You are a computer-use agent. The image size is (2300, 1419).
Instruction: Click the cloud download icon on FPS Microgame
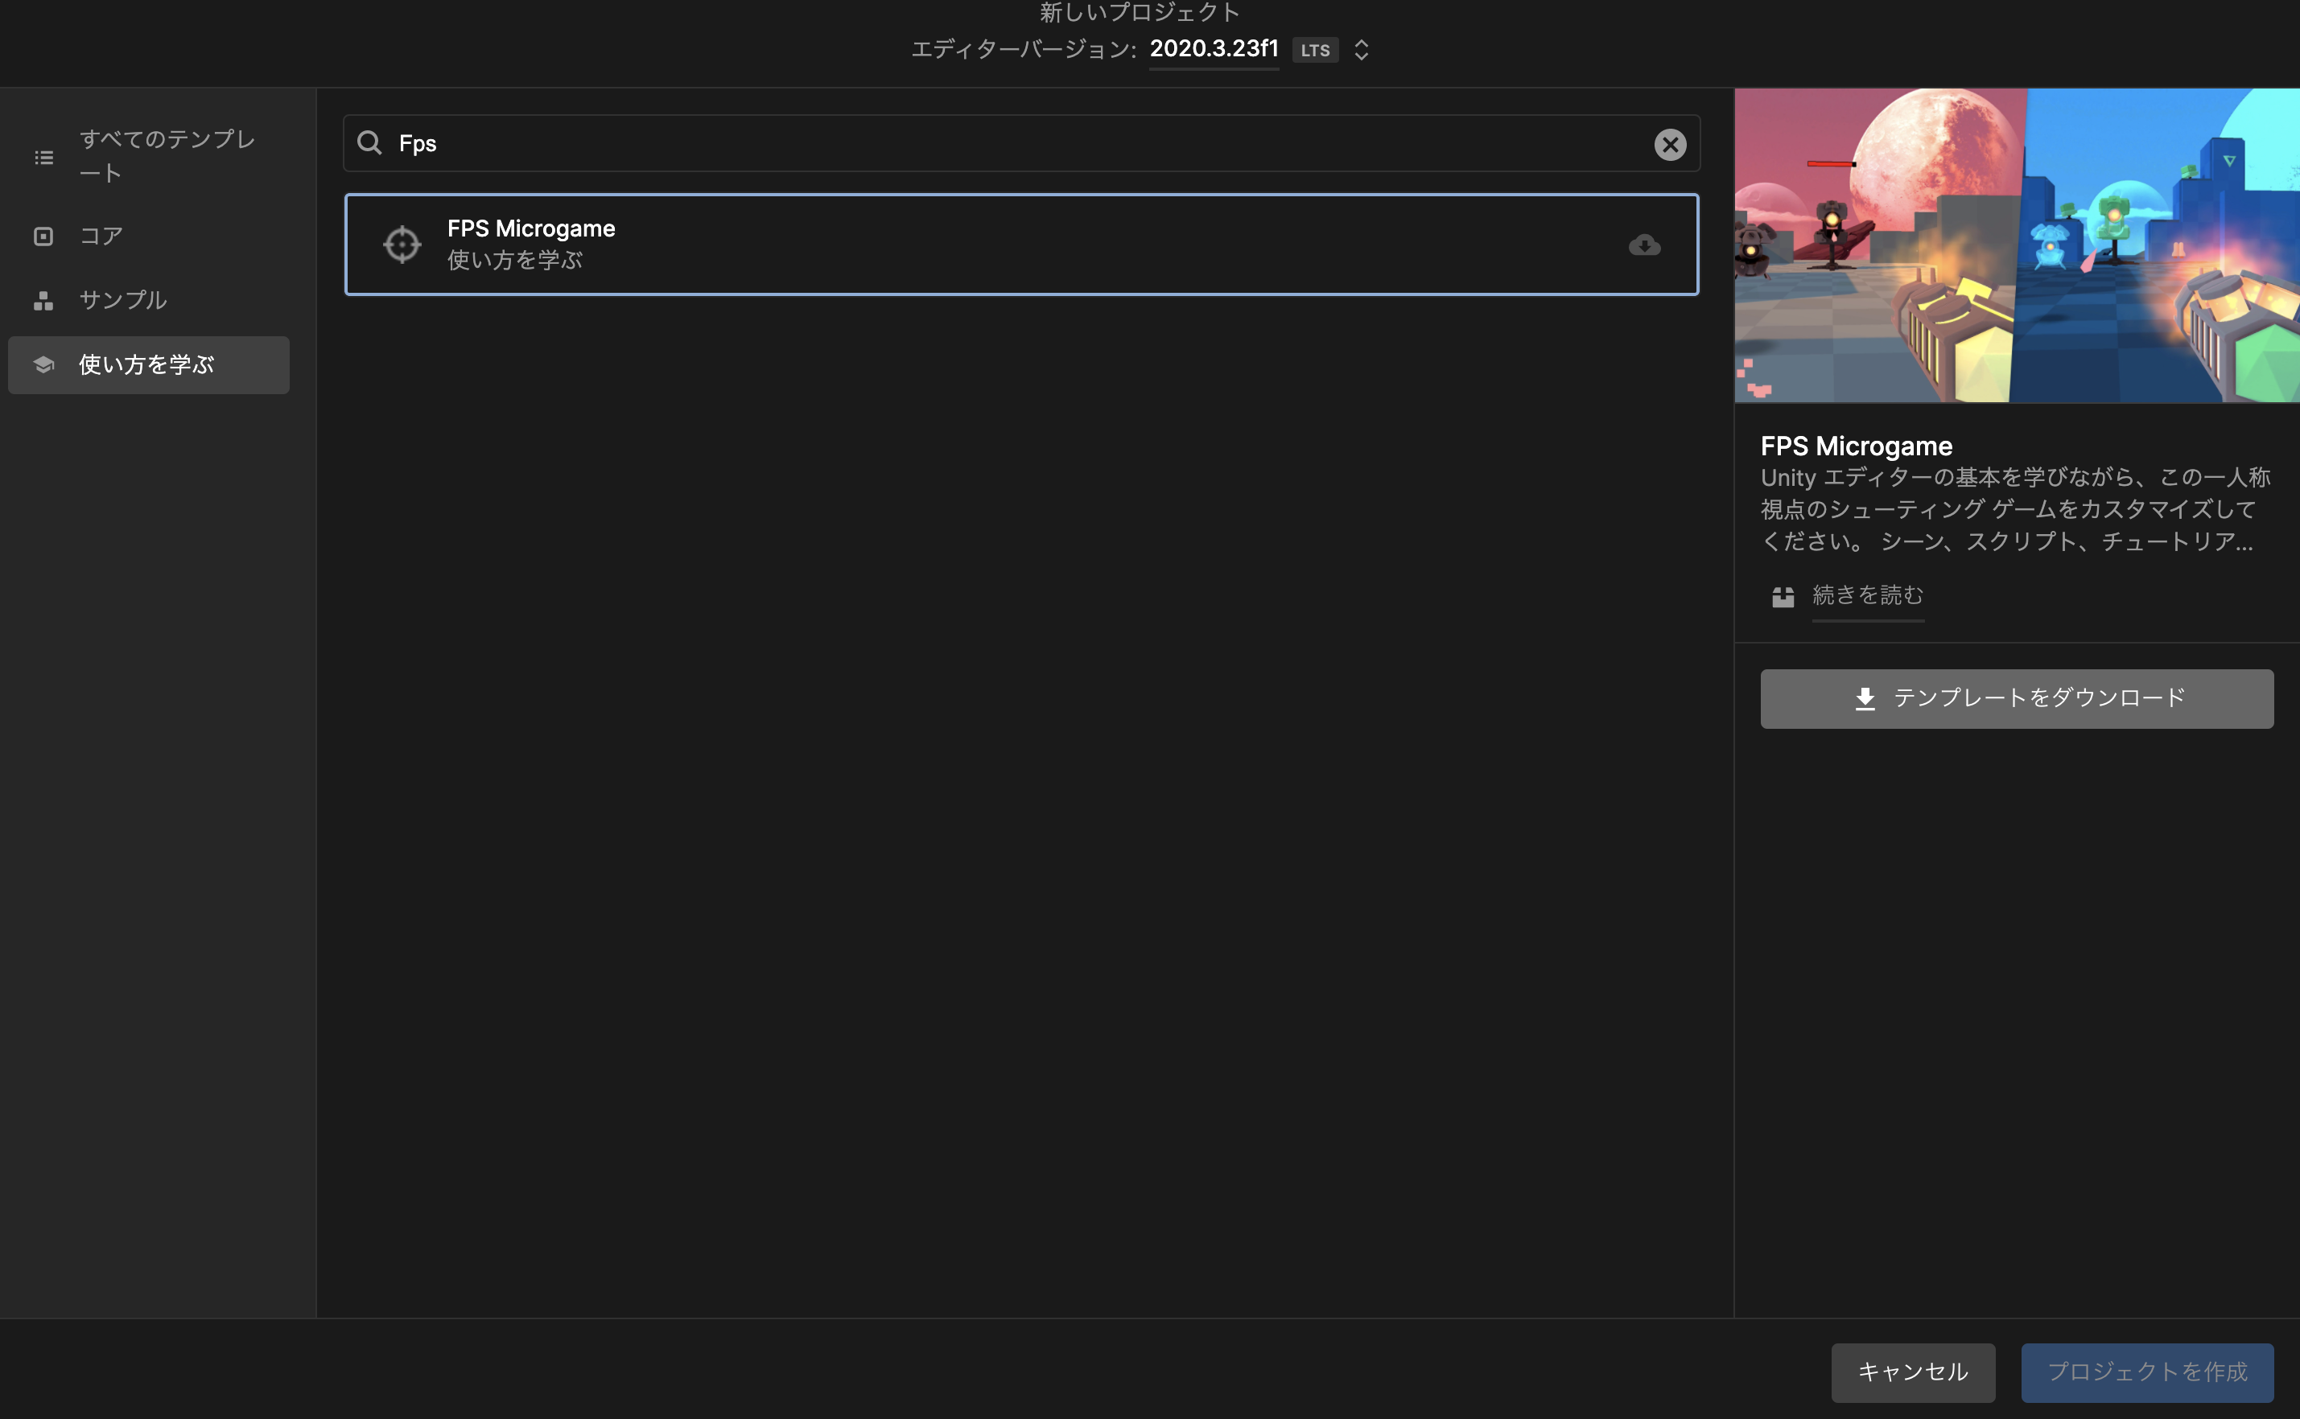tap(1644, 246)
